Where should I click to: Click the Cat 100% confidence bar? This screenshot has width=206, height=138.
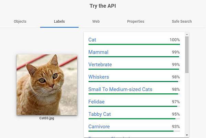click(134, 44)
